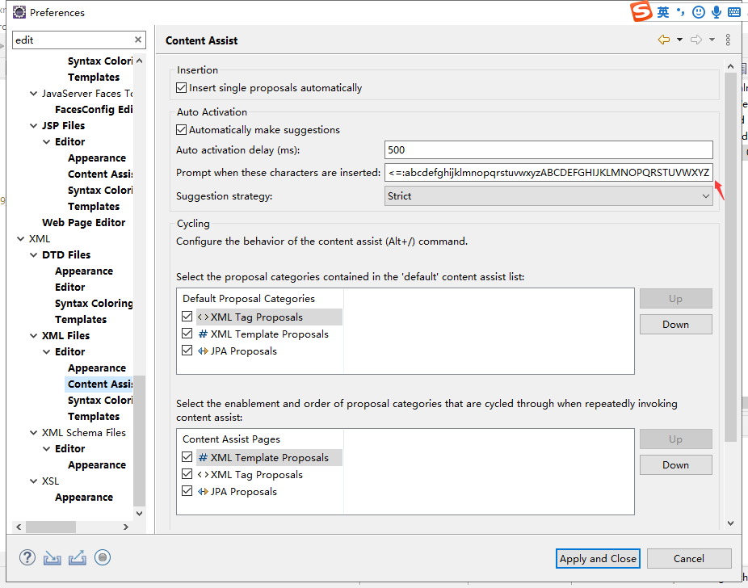Click the yellow Back arrow icon
Screen dimensions: 748x588
pyautogui.click(x=664, y=40)
